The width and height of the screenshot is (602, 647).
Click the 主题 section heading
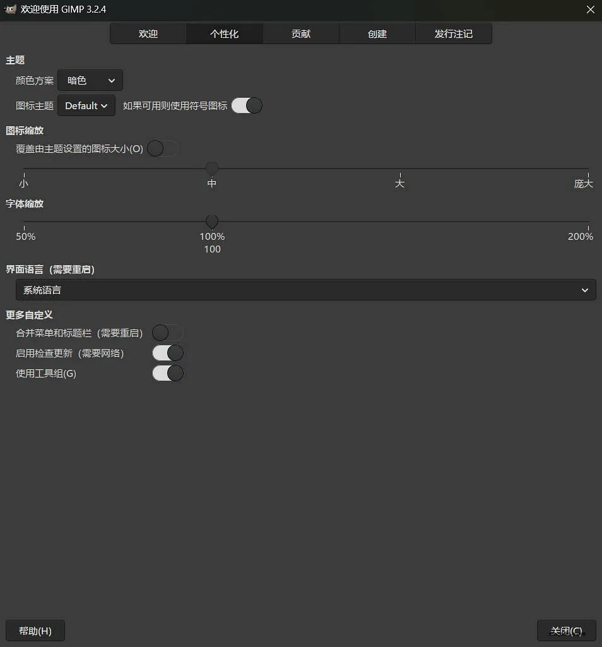click(x=15, y=60)
